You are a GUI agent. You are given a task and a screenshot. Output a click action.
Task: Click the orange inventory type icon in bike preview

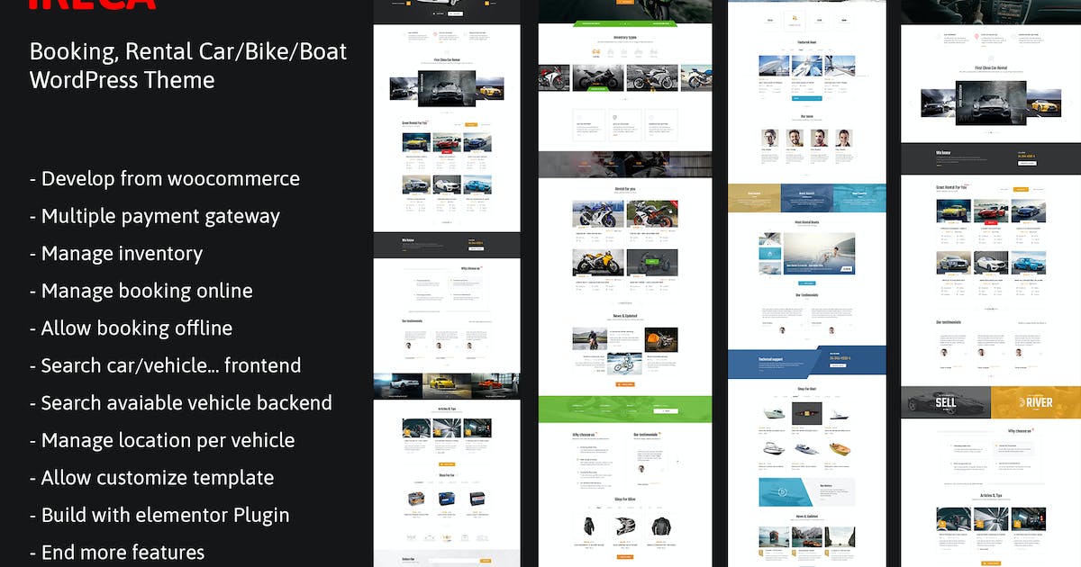tap(595, 53)
